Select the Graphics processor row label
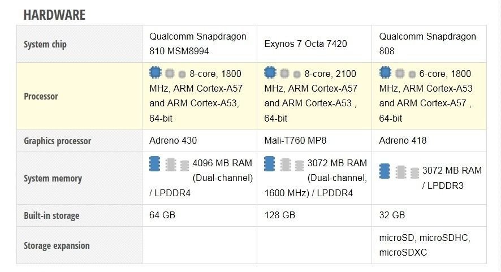 click(x=58, y=141)
